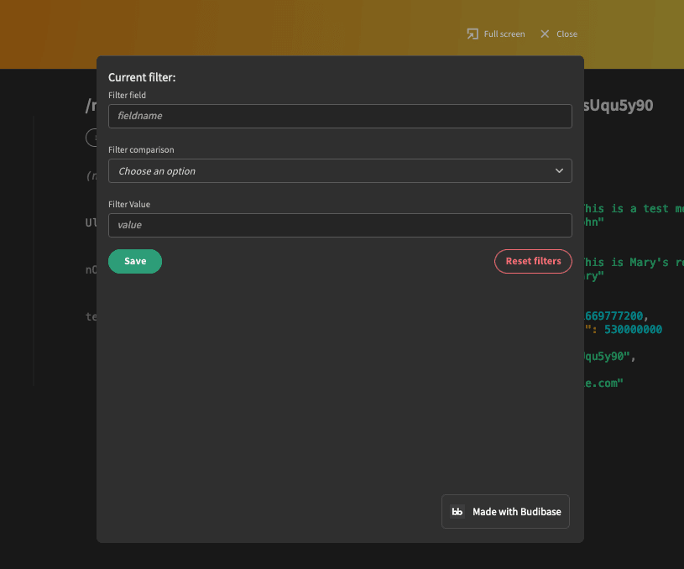
Task: Open the Filter comparison dropdown
Action: (x=340, y=170)
